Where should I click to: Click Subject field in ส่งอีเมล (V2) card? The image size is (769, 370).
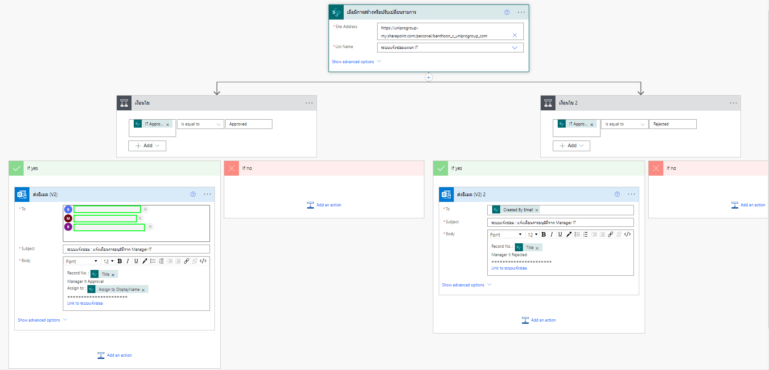pos(136,249)
